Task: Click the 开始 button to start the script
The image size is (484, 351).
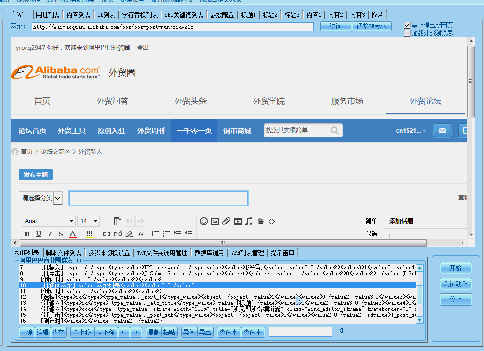Action: [456, 268]
